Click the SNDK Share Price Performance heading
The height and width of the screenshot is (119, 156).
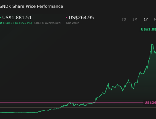[31, 7]
